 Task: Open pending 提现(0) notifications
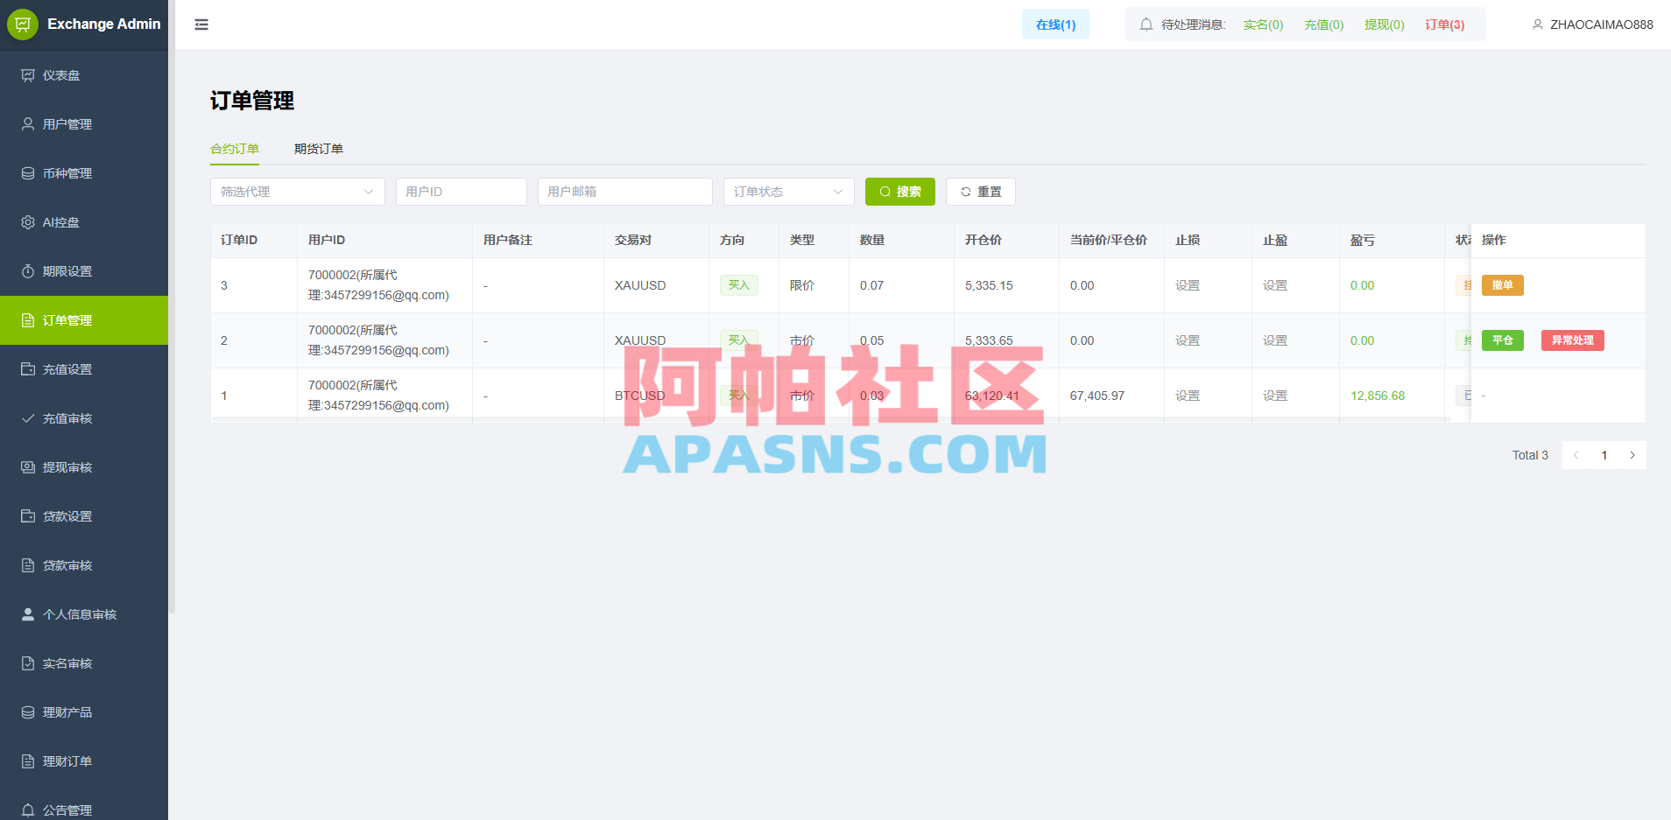1384,25
